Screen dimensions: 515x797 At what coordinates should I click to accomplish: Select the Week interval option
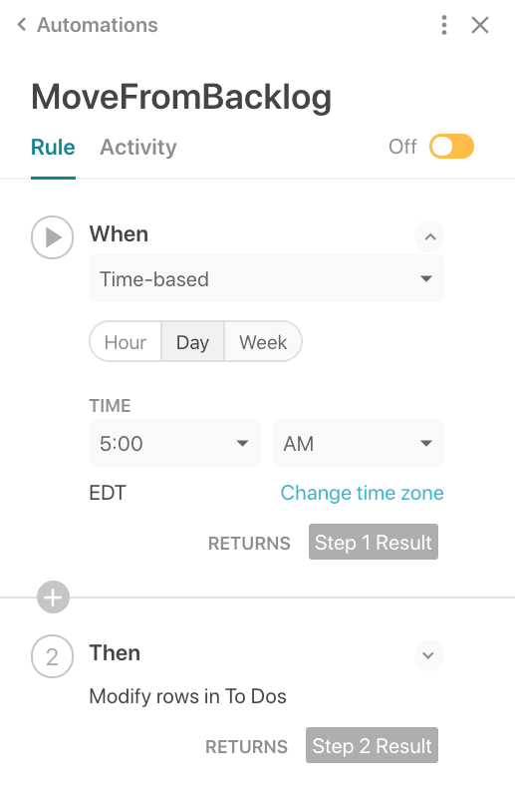click(x=263, y=341)
